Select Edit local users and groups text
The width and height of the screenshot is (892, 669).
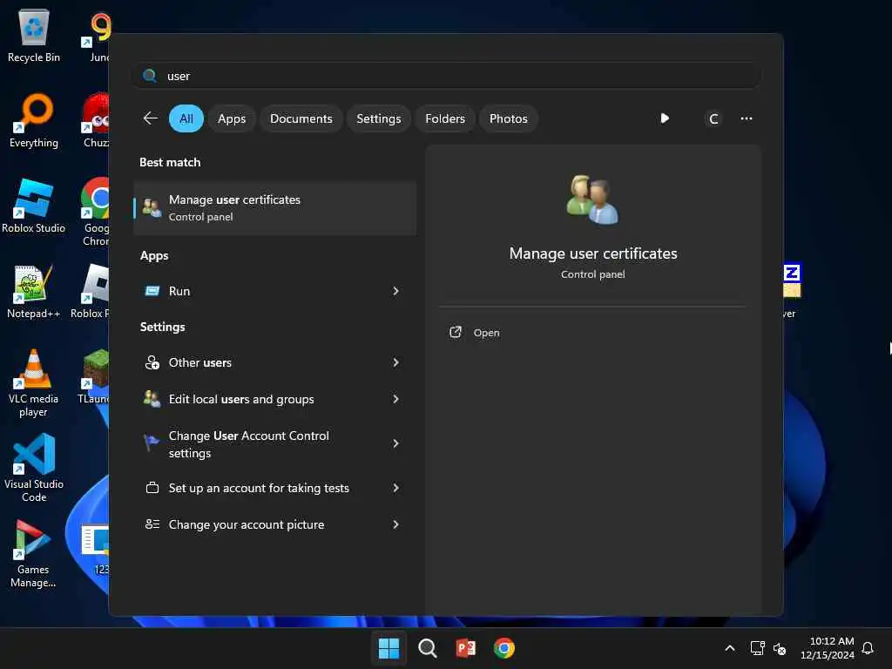click(x=241, y=399)
